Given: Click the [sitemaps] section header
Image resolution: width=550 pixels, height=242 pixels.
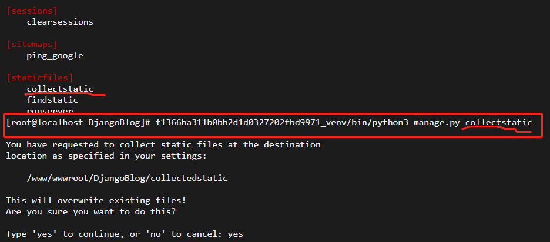Looking at the screenshot, I should [32, 45].
